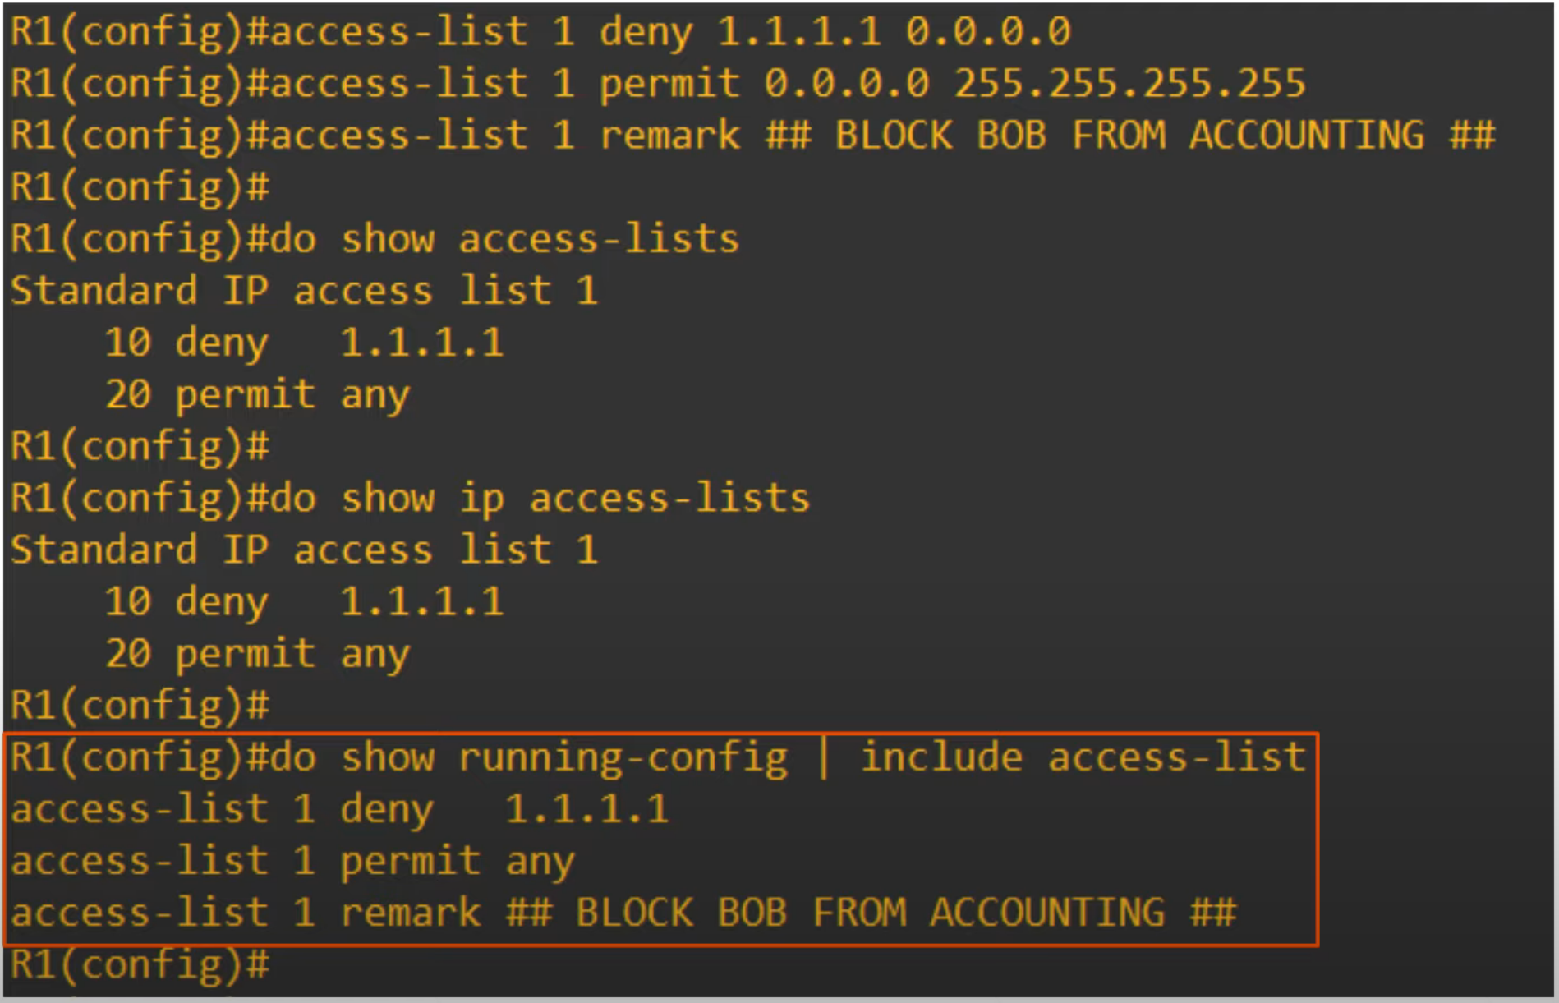The image size is (1559, 1003).
Task: Click the typed access-list 1 remark command
Action: point(752,136)
